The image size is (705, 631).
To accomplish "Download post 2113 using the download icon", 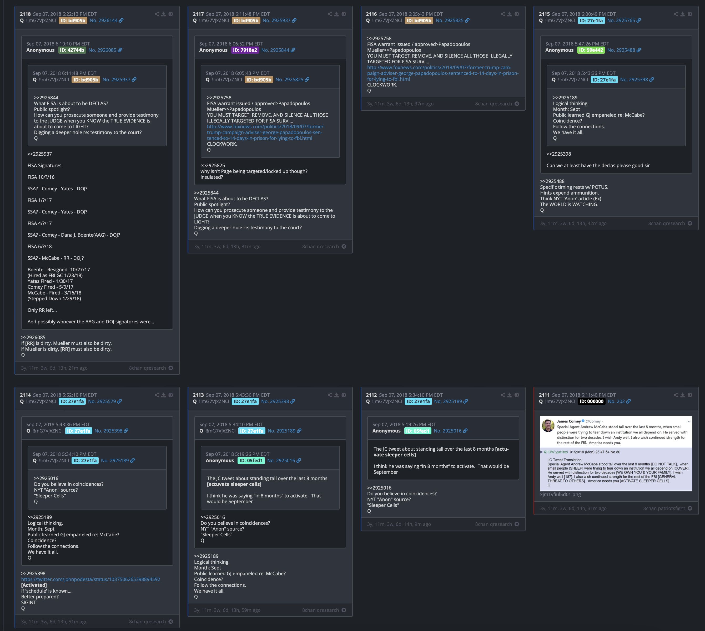I will [336, 395].
